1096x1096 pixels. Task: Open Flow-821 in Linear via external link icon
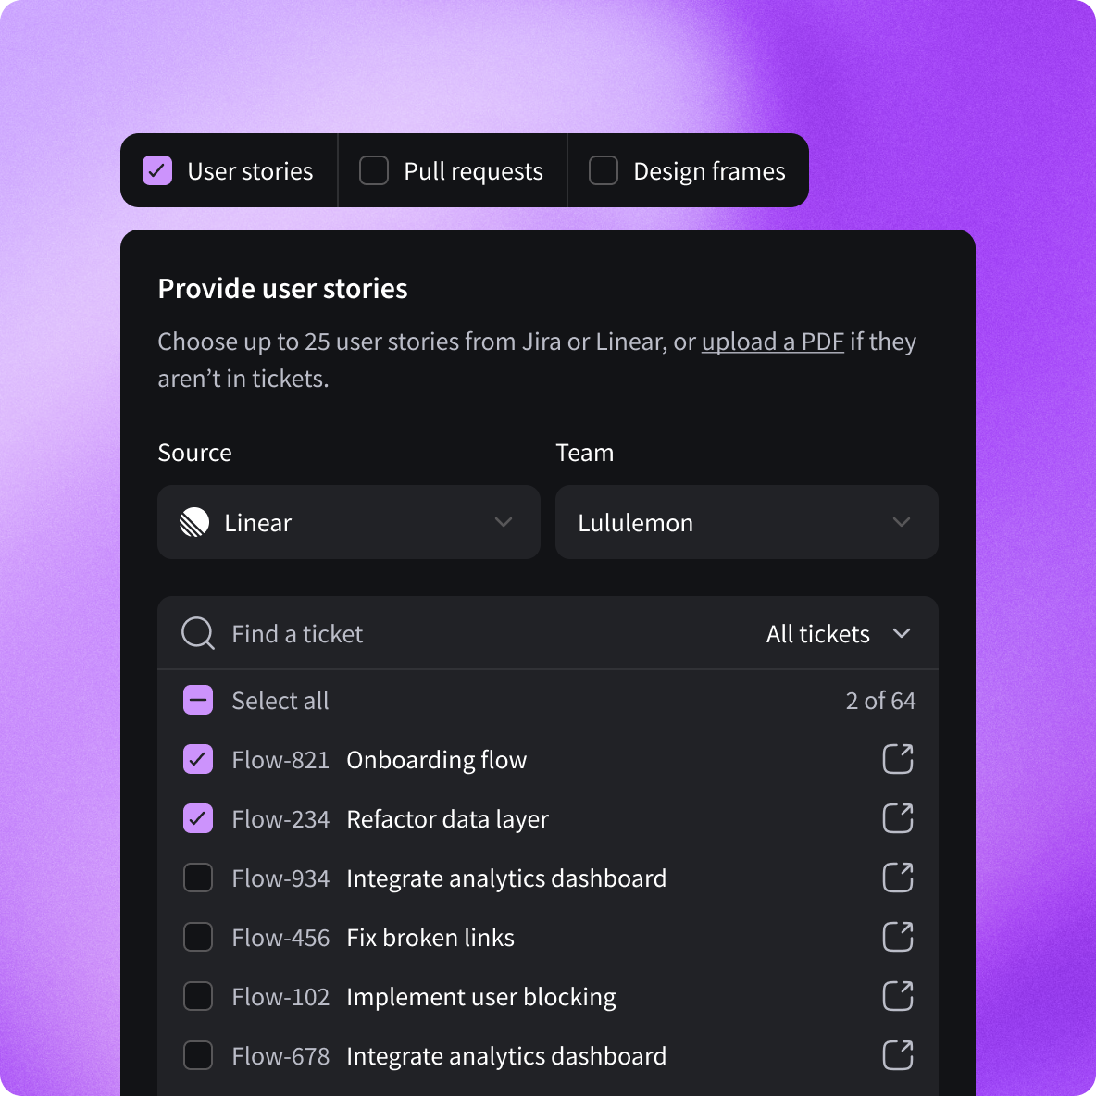click(x=897, y=759)
